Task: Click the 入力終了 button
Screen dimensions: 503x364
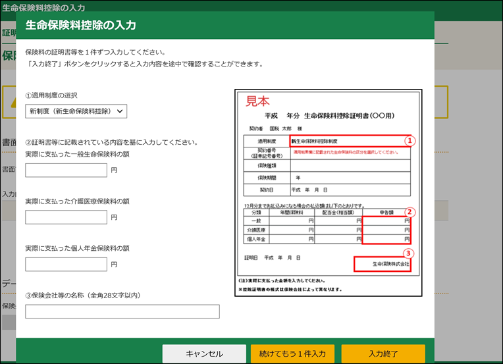Action: [383, 353]
